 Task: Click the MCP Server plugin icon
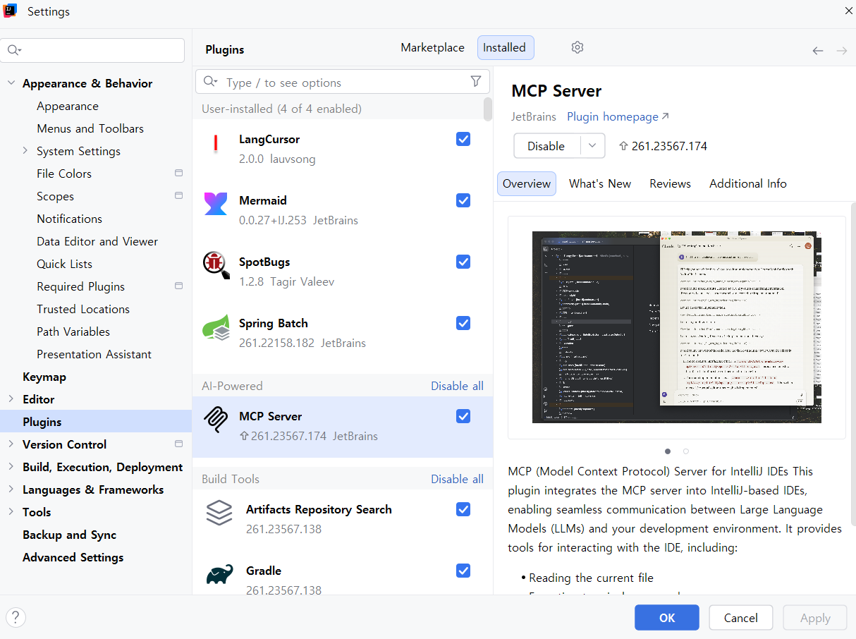216,420
